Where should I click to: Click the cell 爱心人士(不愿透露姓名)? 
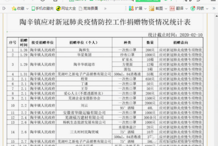click(84, 93)
